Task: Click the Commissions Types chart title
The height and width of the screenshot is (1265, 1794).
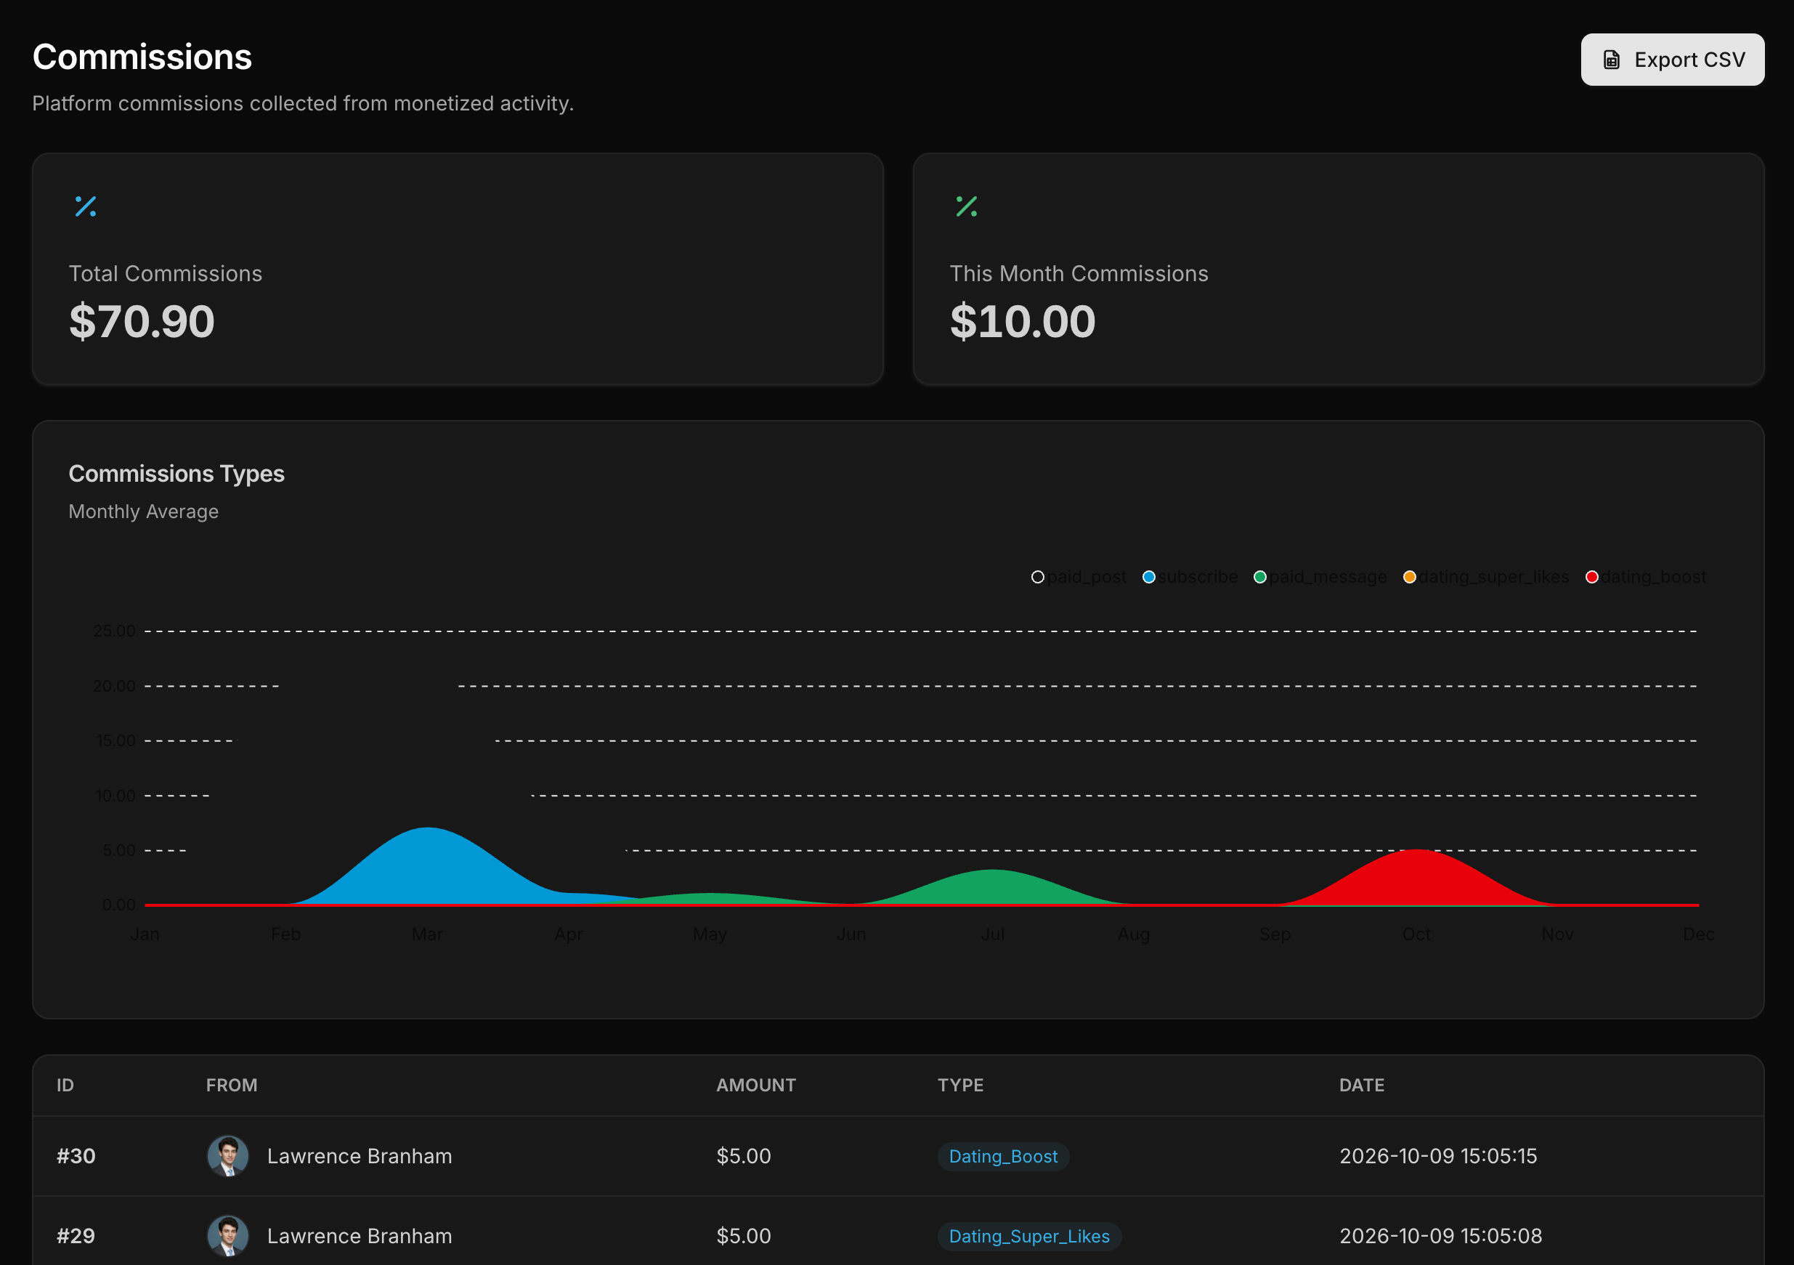Action: [176, 474]
